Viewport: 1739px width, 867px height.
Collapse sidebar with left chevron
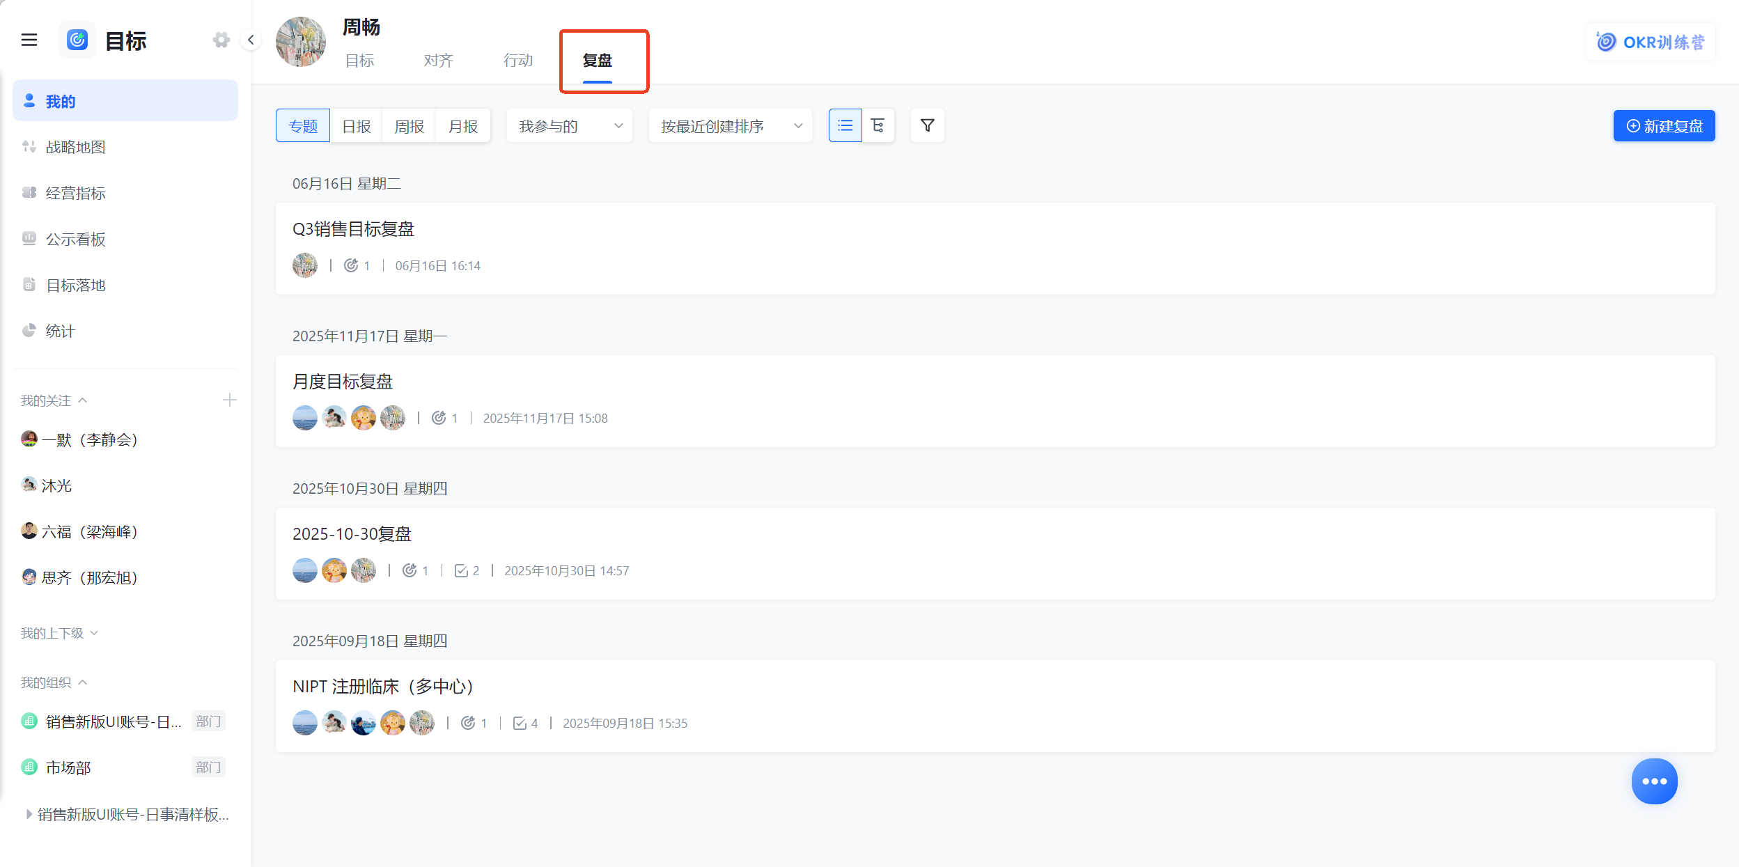[251, 40]
